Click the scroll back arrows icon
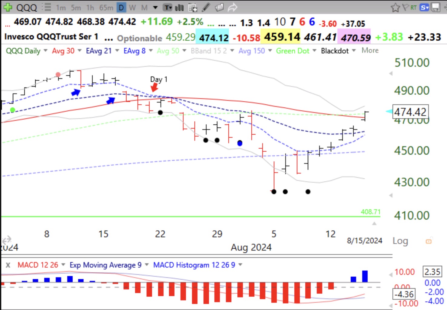Image resolution: width=447 pixels, height=310 pixels. coord(7,240)
